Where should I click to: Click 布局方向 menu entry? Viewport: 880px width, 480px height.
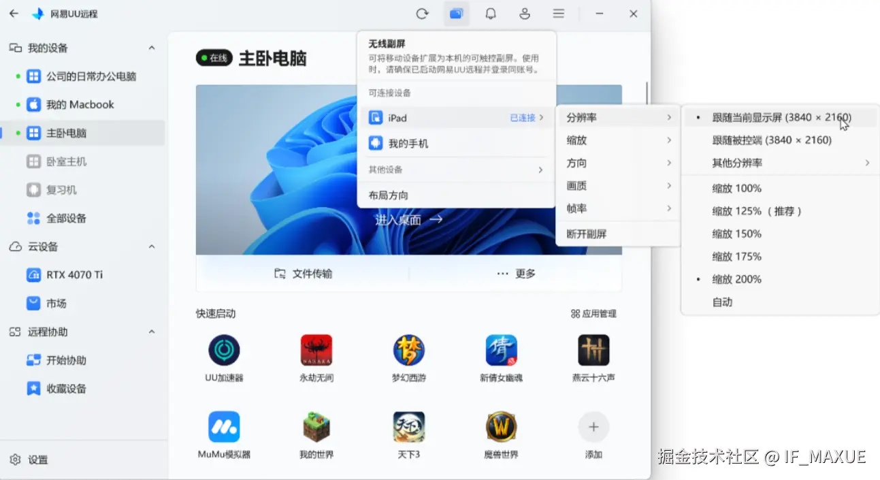457,195
